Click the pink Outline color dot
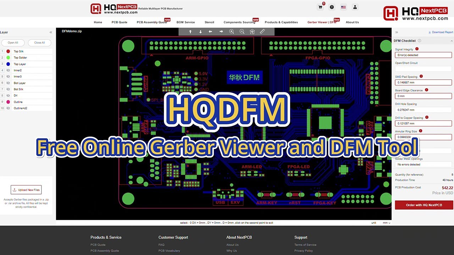Viewport: 454px width, 255px height. (x=8, y=102)
